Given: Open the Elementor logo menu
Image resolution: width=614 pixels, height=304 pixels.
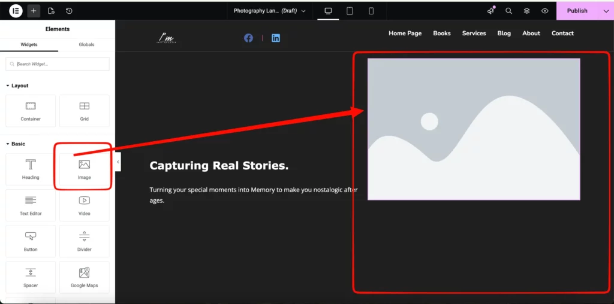Looking at the screenshot, I should (16, 11).
